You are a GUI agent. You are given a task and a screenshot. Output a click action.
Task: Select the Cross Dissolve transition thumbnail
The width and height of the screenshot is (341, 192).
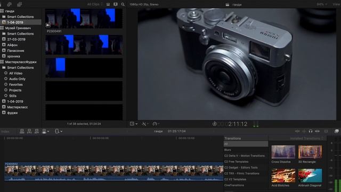point(283,152)
